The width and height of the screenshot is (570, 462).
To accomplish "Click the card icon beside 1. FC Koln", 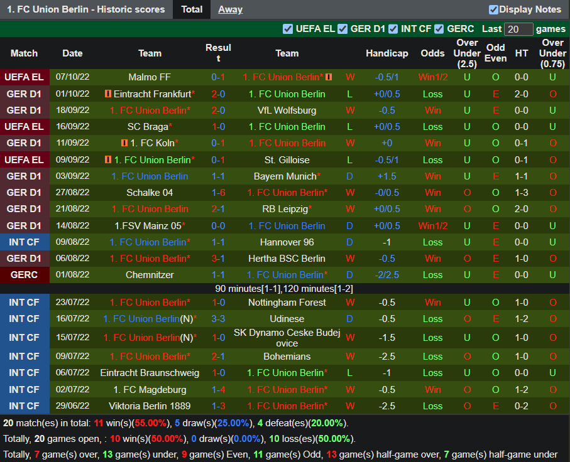I will [x=124, y=143].
